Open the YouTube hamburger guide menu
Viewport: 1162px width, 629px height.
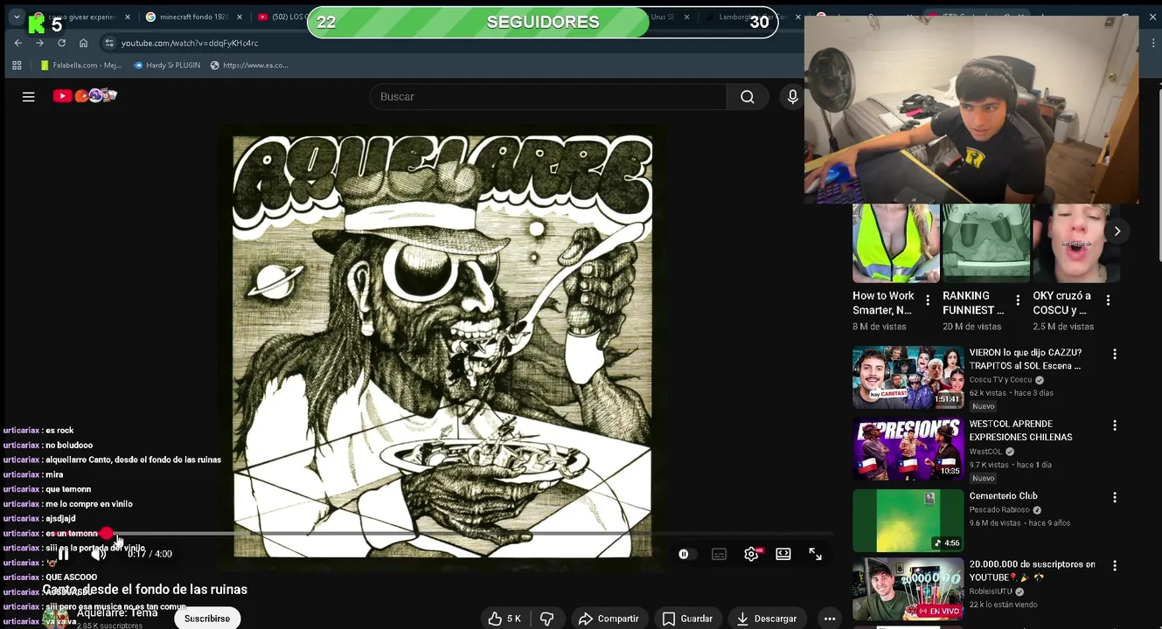(x=28, y=97)
